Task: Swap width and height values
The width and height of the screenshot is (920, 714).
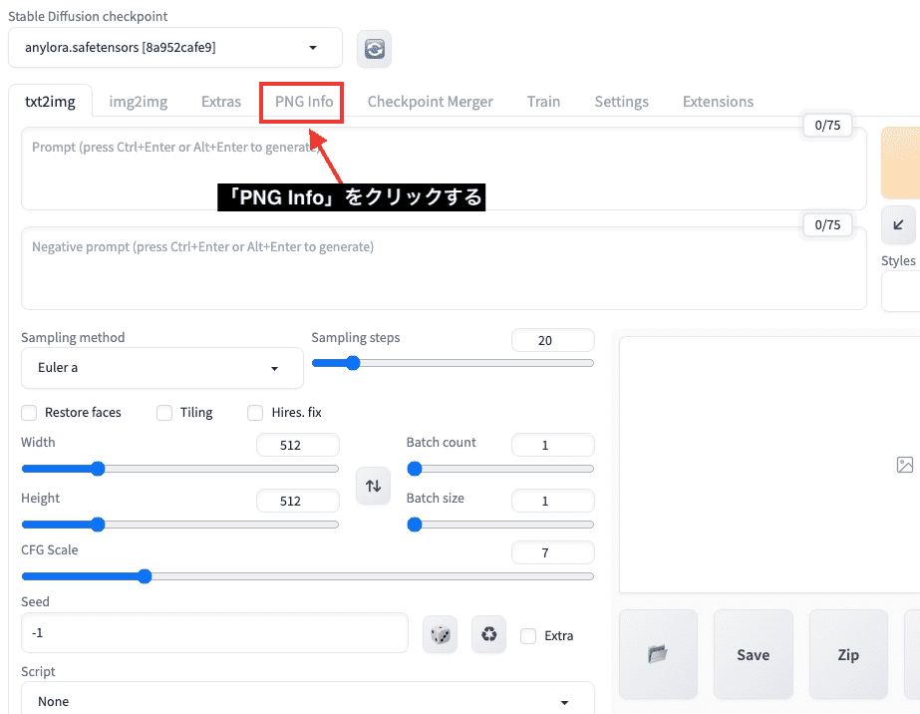Action: (373, 486)
